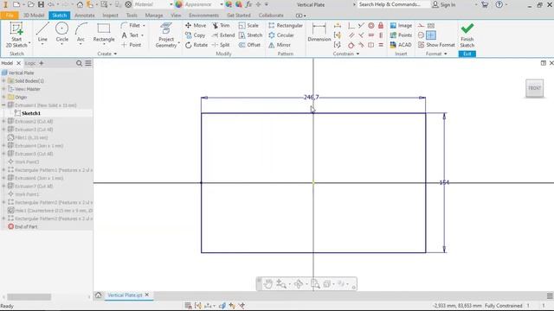Open the Appearance dropdown
The width and height of the screenshot is (554, 311).
[x=222, y=4]
